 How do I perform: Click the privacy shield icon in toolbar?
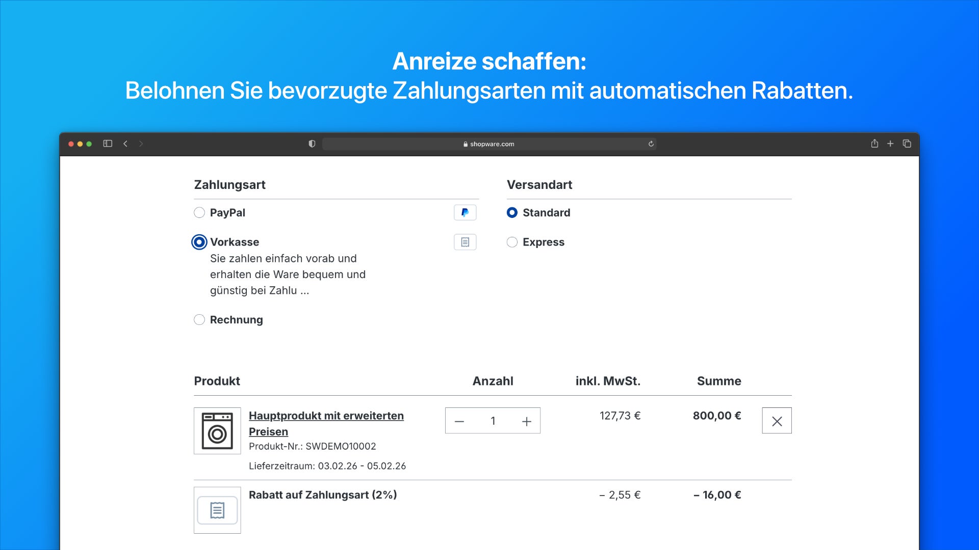point(312,144)
